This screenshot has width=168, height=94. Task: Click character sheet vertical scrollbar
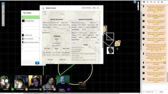point(103,41)
